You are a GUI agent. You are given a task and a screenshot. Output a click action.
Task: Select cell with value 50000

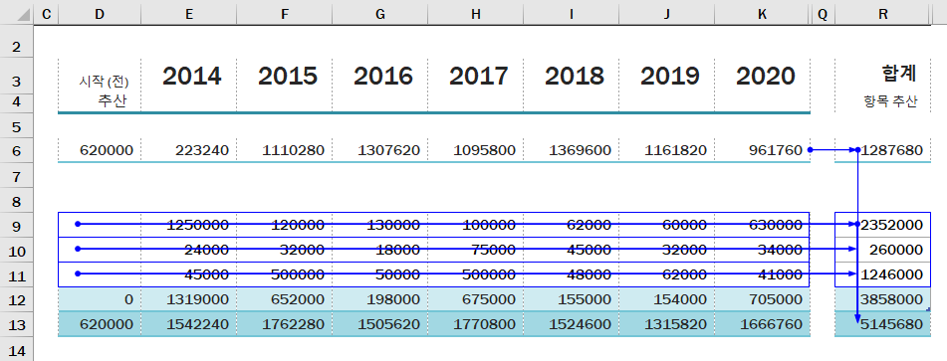point(379,274)
